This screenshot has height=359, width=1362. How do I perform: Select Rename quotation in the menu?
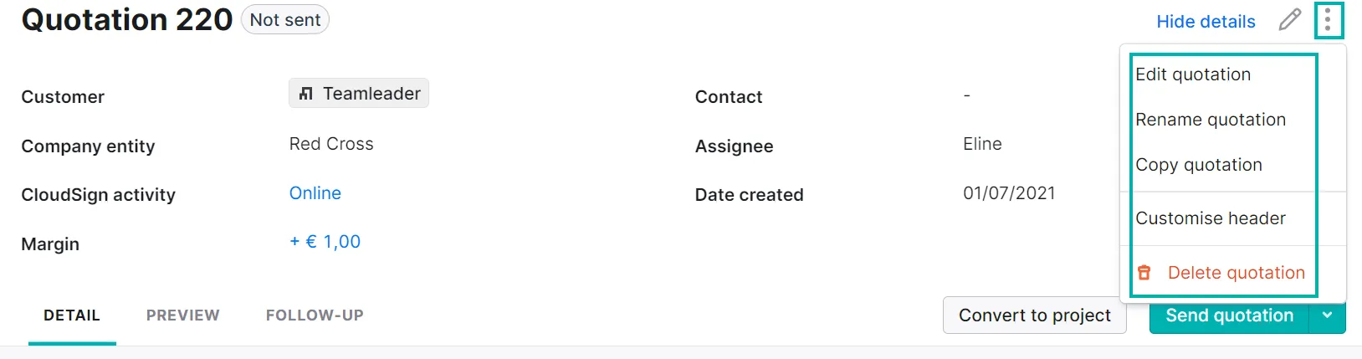[1211, 120]
